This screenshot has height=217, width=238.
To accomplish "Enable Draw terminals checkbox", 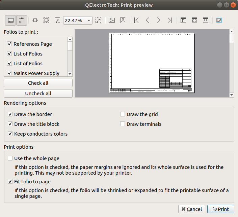I will (x=123, y=124).
